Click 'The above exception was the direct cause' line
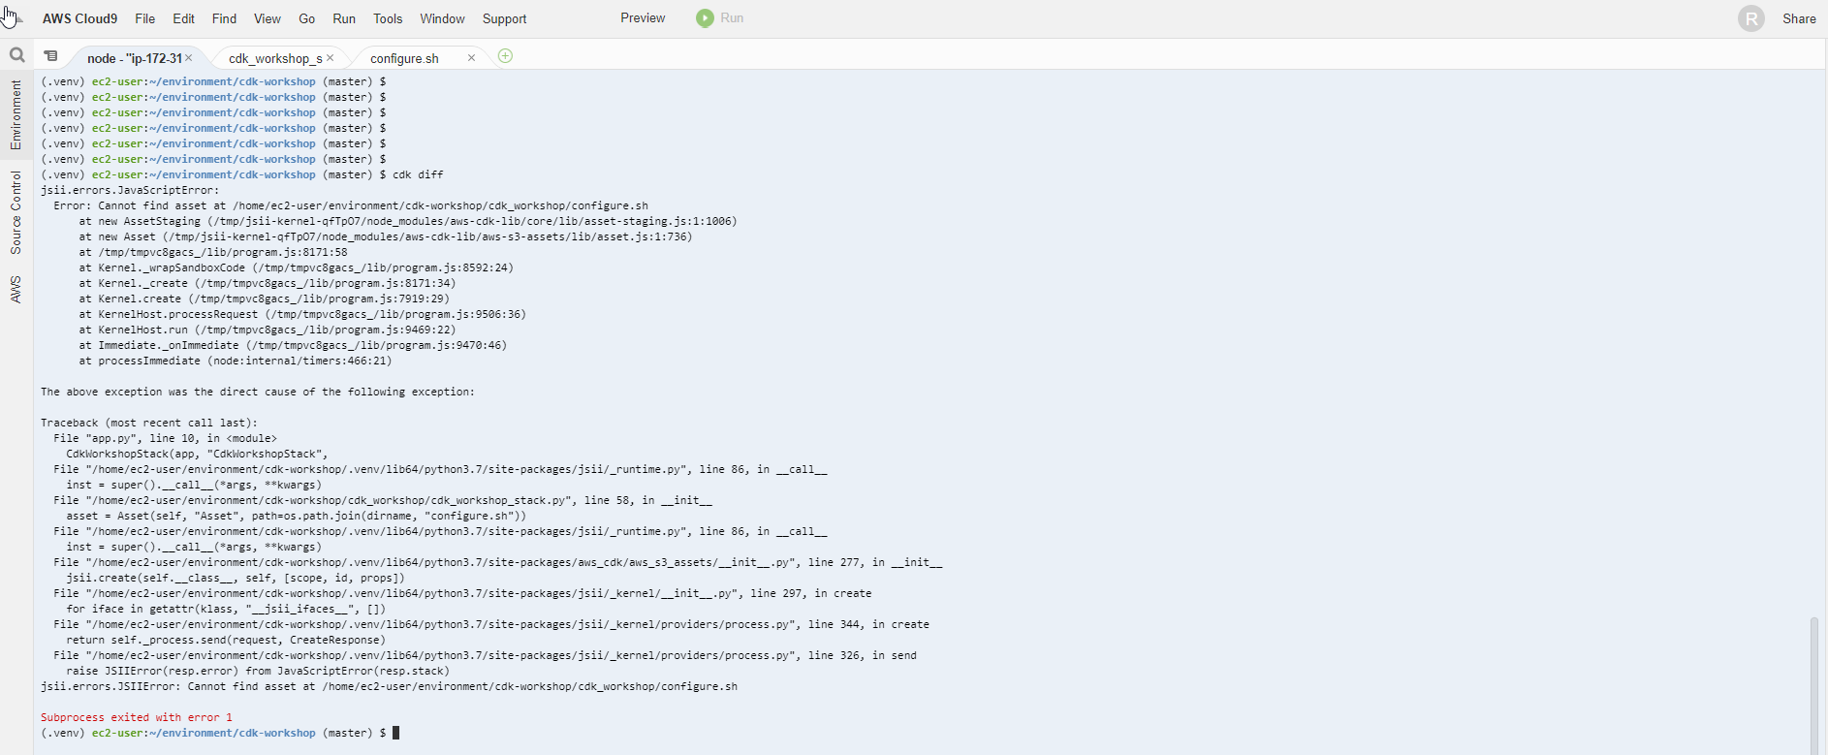 [258, 392]
